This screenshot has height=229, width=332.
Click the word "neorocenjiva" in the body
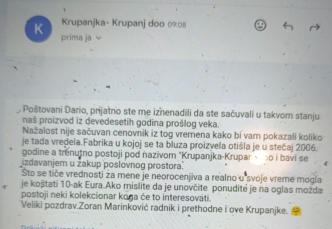[177, 177]
